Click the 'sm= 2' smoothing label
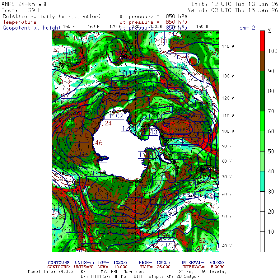The image size is (280, 280). [x=247, y=28]
